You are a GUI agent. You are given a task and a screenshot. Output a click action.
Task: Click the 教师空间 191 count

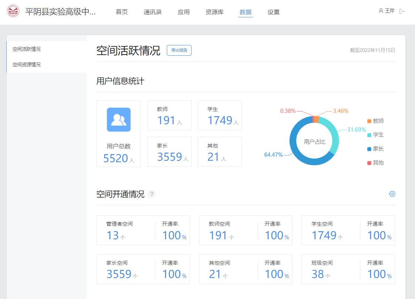coord(218,235)
